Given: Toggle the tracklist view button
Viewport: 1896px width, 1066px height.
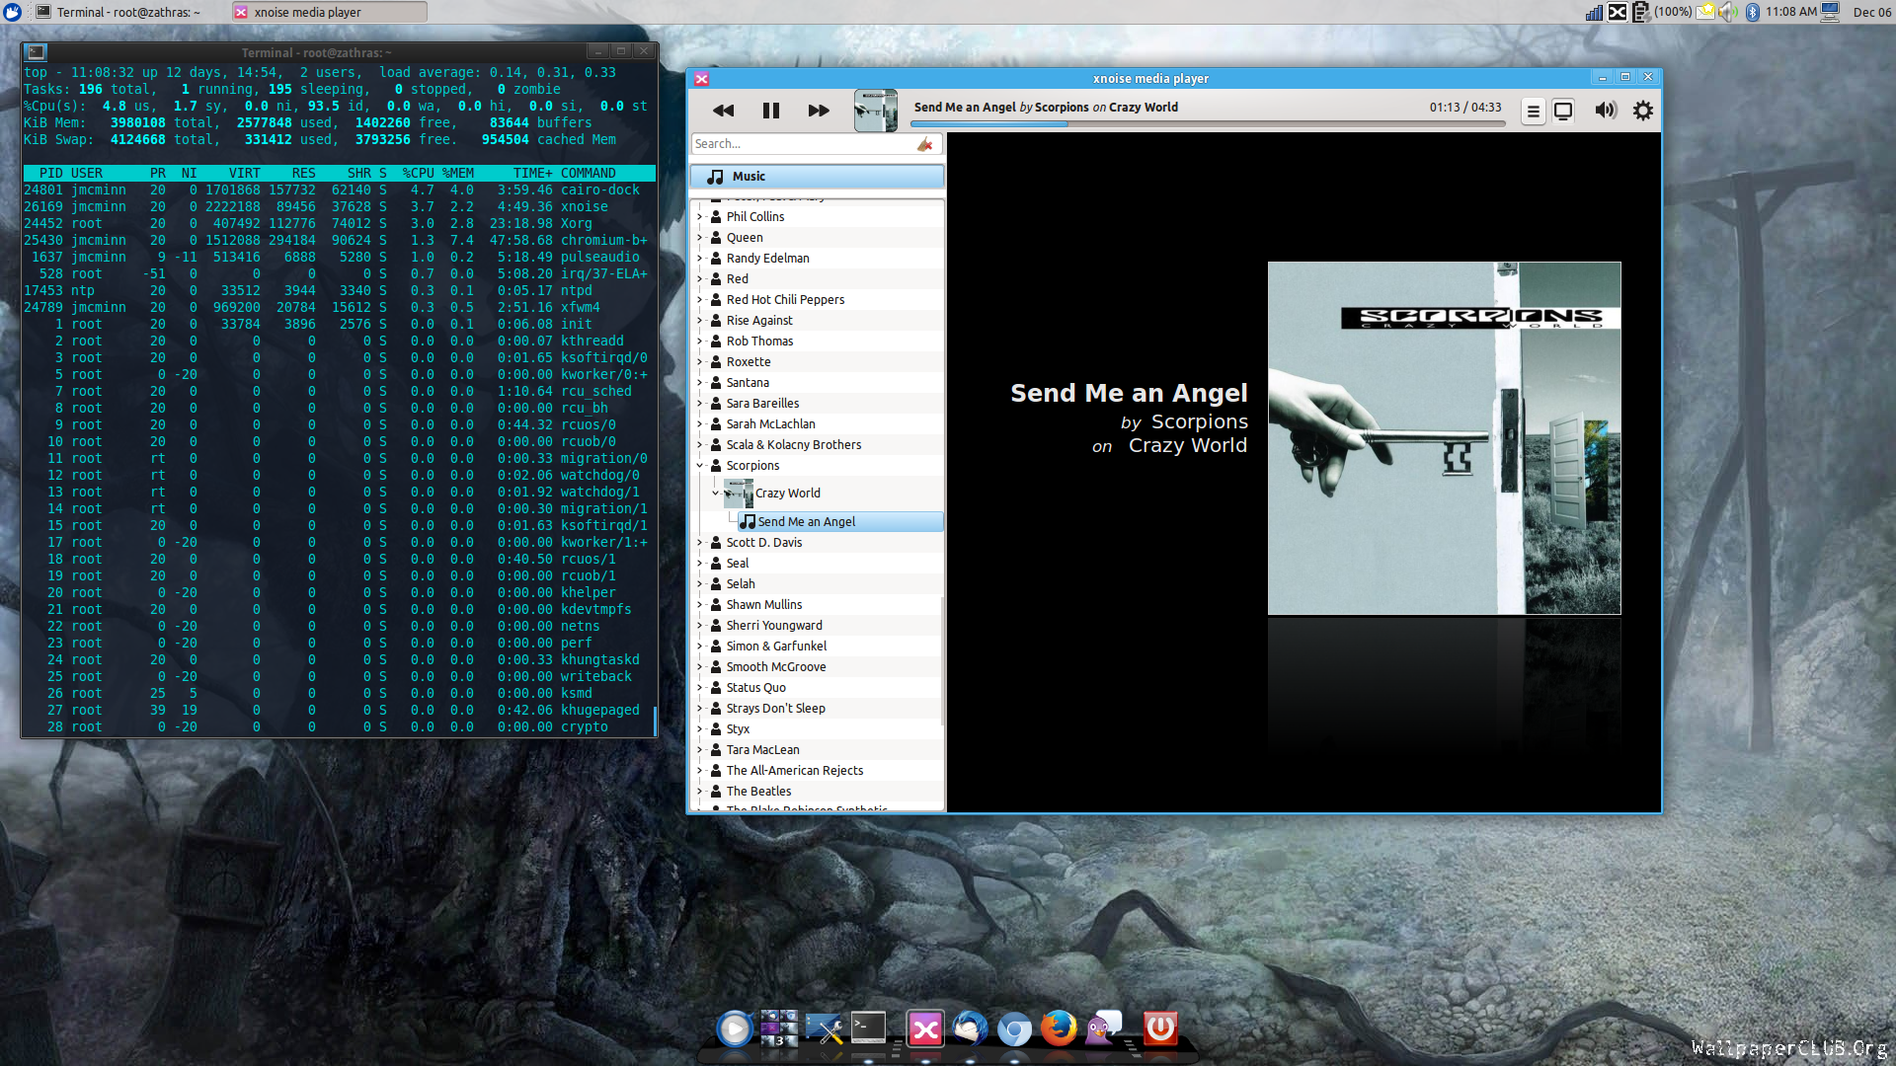Looking at the screenshot, I should 1533,111.
